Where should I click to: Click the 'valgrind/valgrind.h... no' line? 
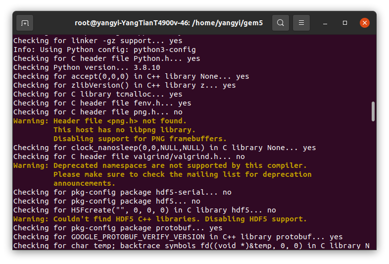pyautogui.click(x=129, y=157)
